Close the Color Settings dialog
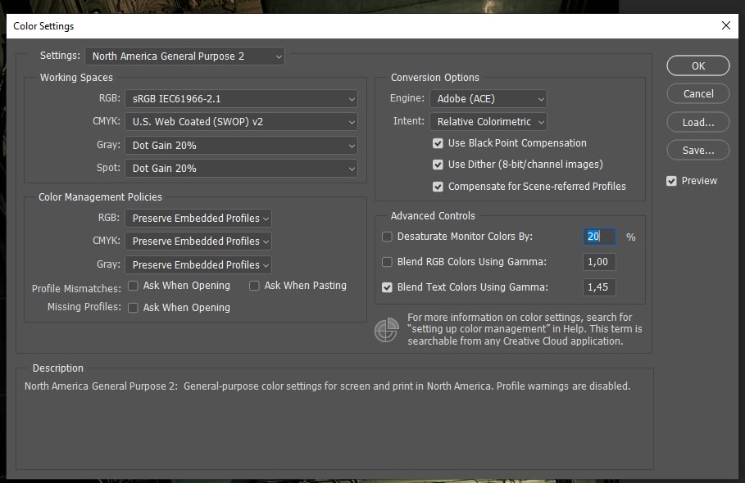 click(x=726, y=25)
